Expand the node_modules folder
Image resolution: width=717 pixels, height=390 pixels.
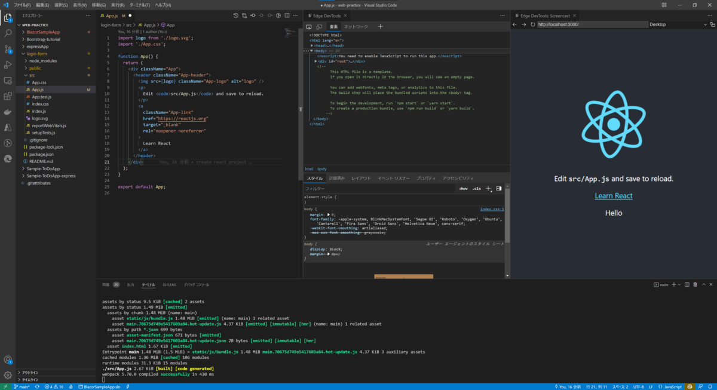coord(42,61)
